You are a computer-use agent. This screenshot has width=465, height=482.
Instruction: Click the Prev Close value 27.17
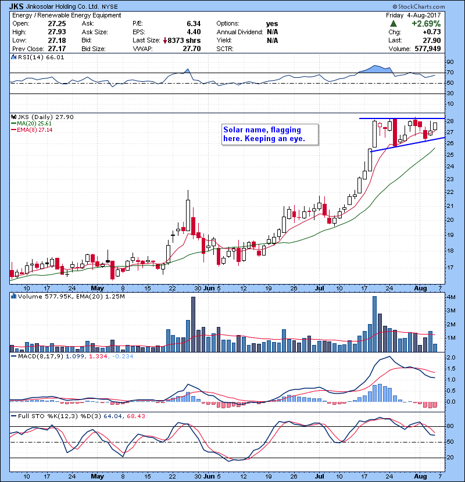pyautogui.click(x=57, y=49)
